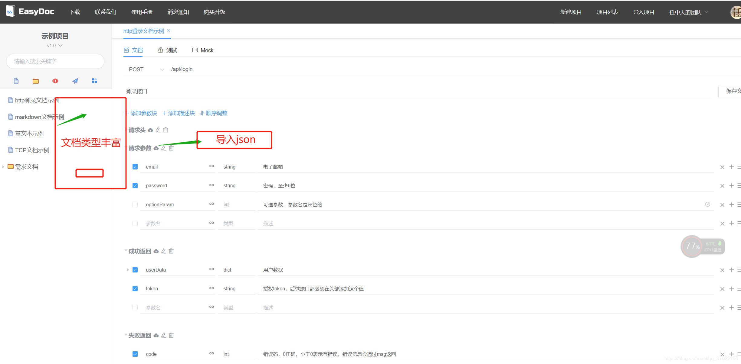Viewport: 741px width, 364px height.
Task: Click cloud import icon next to 请求参数
Action: click(156, 148)
